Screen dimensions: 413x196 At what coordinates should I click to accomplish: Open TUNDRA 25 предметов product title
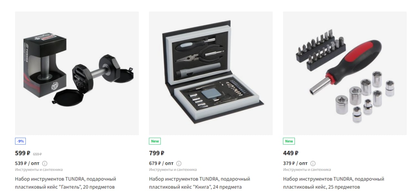[x=334, y=183]
